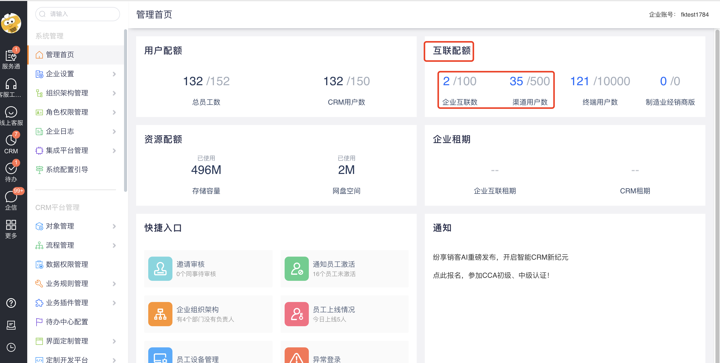Click the sidebar search input field
Viewport: 720px width, 363px height.
[x=77, y=14]
